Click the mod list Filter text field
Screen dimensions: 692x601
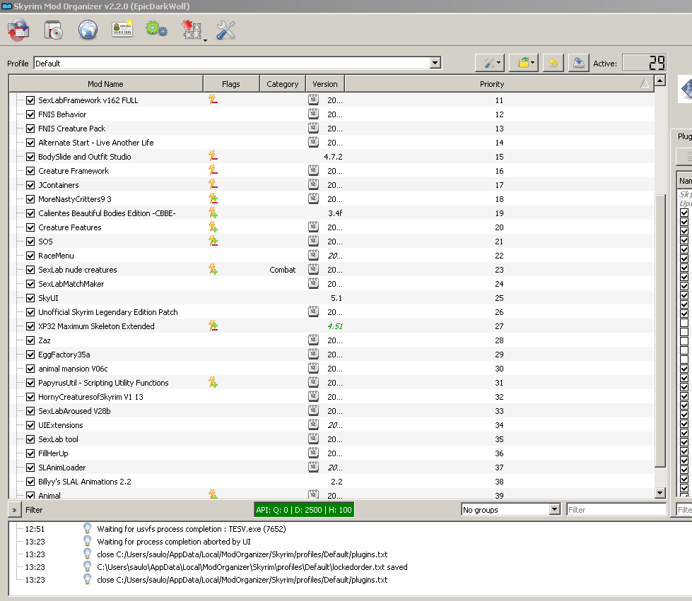click(x=616, y=510)
